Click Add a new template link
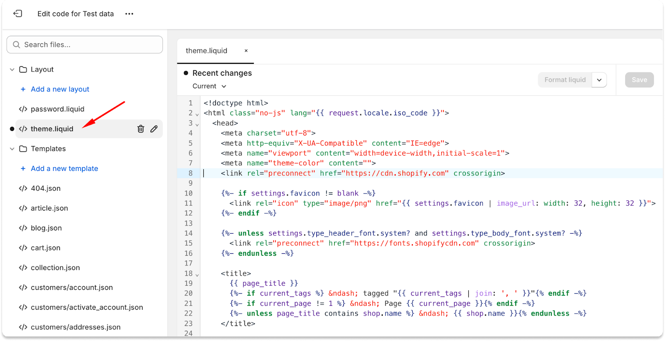665x341 pixels. tap(64, 168)
